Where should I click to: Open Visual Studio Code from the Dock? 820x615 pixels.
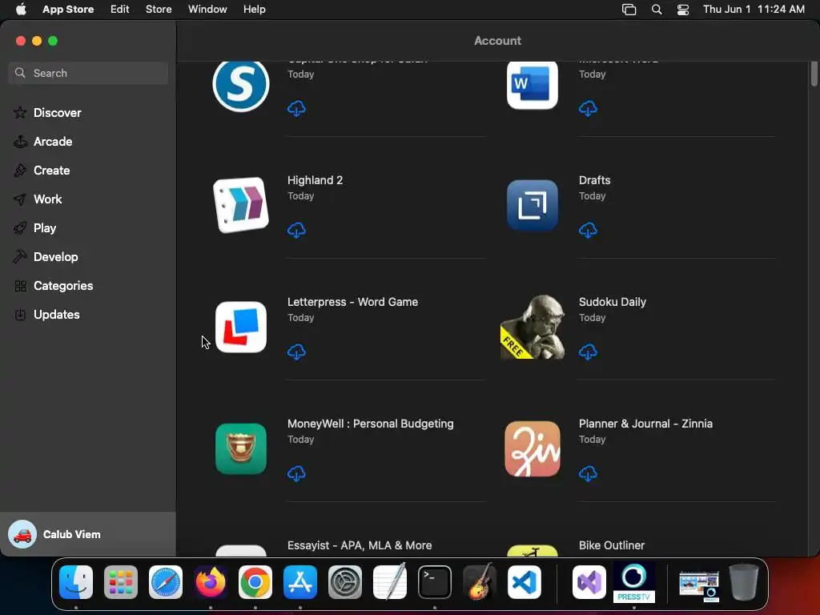pos(525,582)
